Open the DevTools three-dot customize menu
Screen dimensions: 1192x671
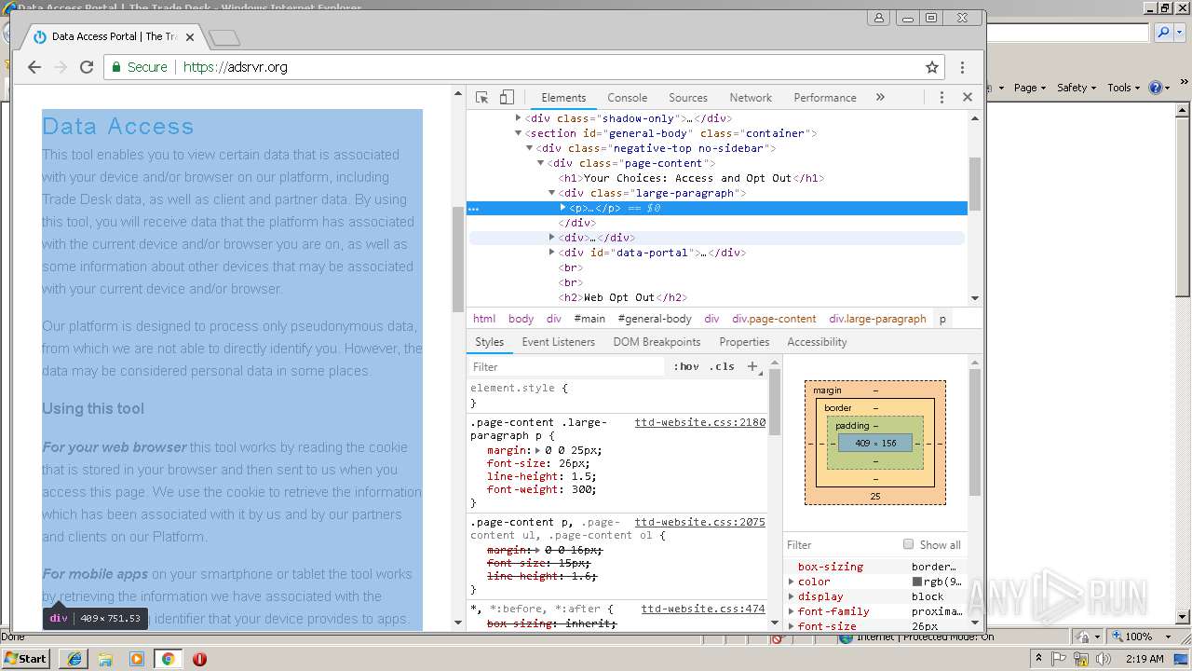941,97
